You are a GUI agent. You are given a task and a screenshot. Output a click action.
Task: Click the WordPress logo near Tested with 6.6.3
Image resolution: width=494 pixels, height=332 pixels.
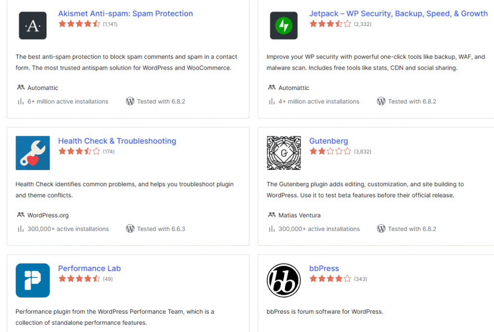click(x=130, y=229)
